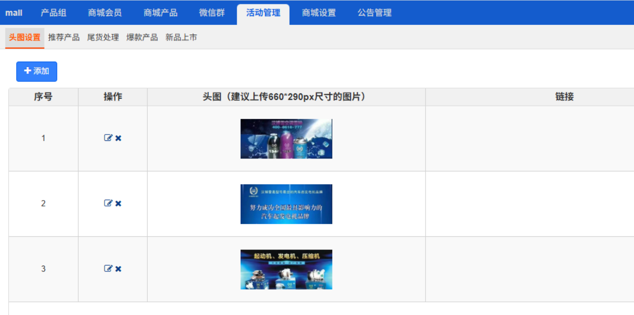
Task: Open the 商城设置 tab
Action: point(319,13)
